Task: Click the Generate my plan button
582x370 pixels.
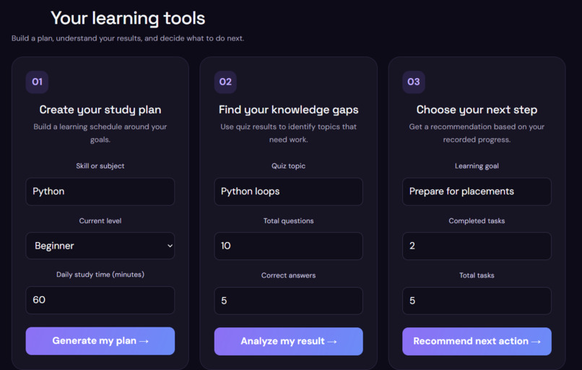Action: click(100, 340)
